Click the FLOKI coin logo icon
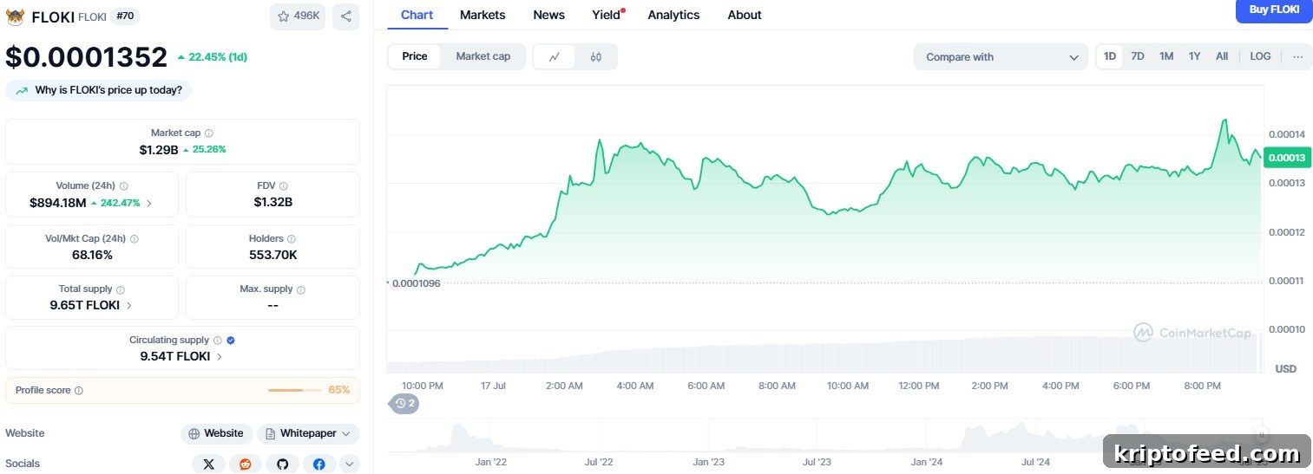The image size is (1313, 474). [x=15, y=16]
